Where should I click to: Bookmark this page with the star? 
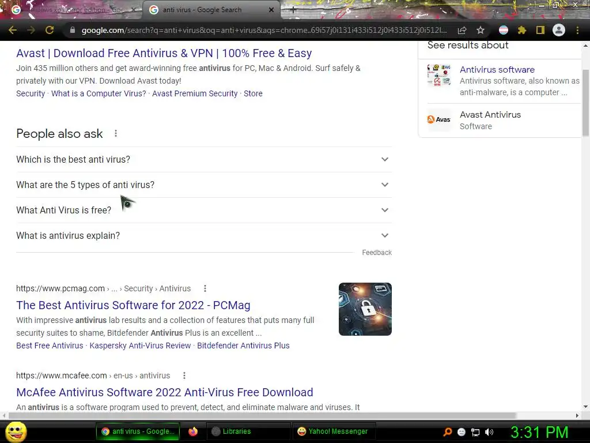coord(481,30)
